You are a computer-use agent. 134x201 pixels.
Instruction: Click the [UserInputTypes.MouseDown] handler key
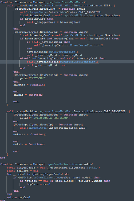pos(35,9)
